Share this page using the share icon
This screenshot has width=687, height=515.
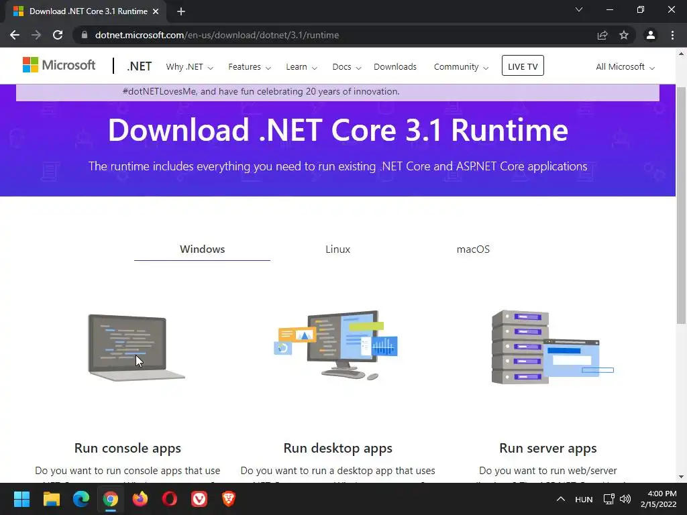click(x=602, y=35)
